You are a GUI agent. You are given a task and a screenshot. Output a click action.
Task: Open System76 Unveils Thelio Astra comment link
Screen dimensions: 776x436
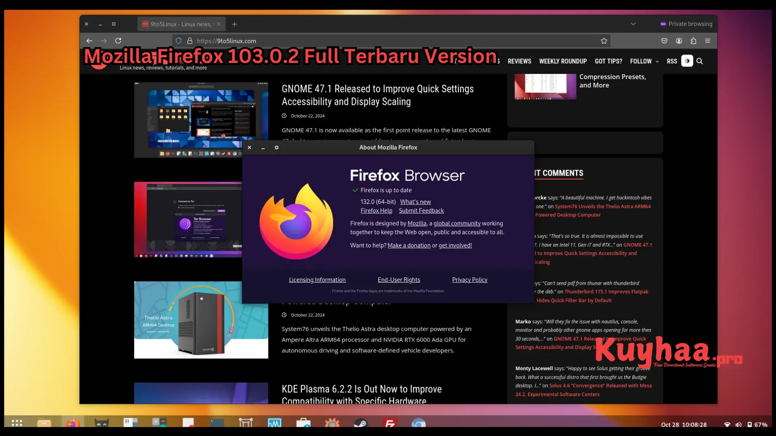pos(593,211)
